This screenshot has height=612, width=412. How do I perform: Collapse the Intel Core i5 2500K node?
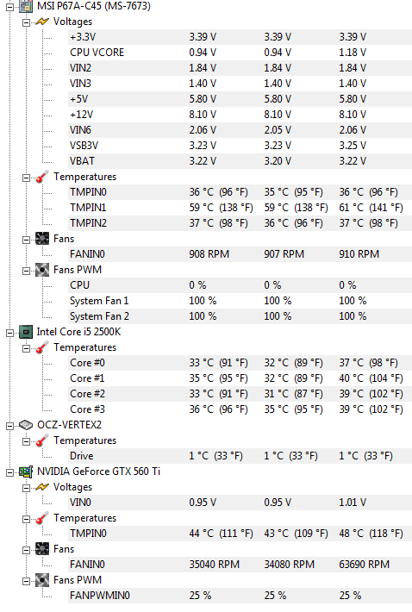coord(9,333)
